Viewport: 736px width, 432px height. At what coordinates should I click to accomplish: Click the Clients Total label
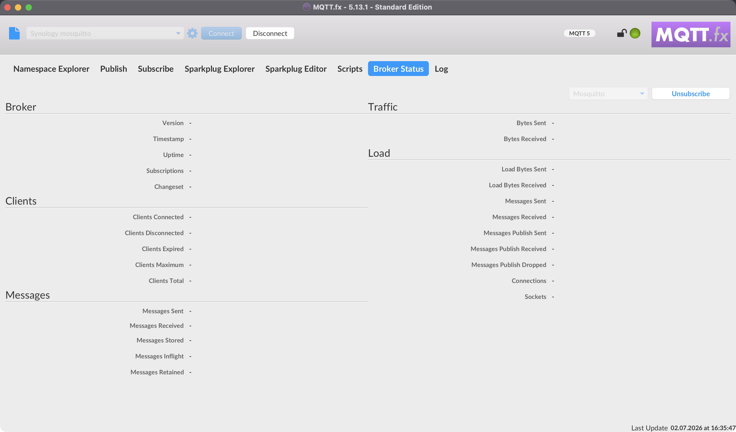click(x=166, y=281)
